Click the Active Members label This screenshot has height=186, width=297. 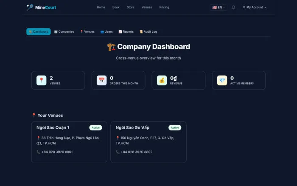[x=242, y=83]
